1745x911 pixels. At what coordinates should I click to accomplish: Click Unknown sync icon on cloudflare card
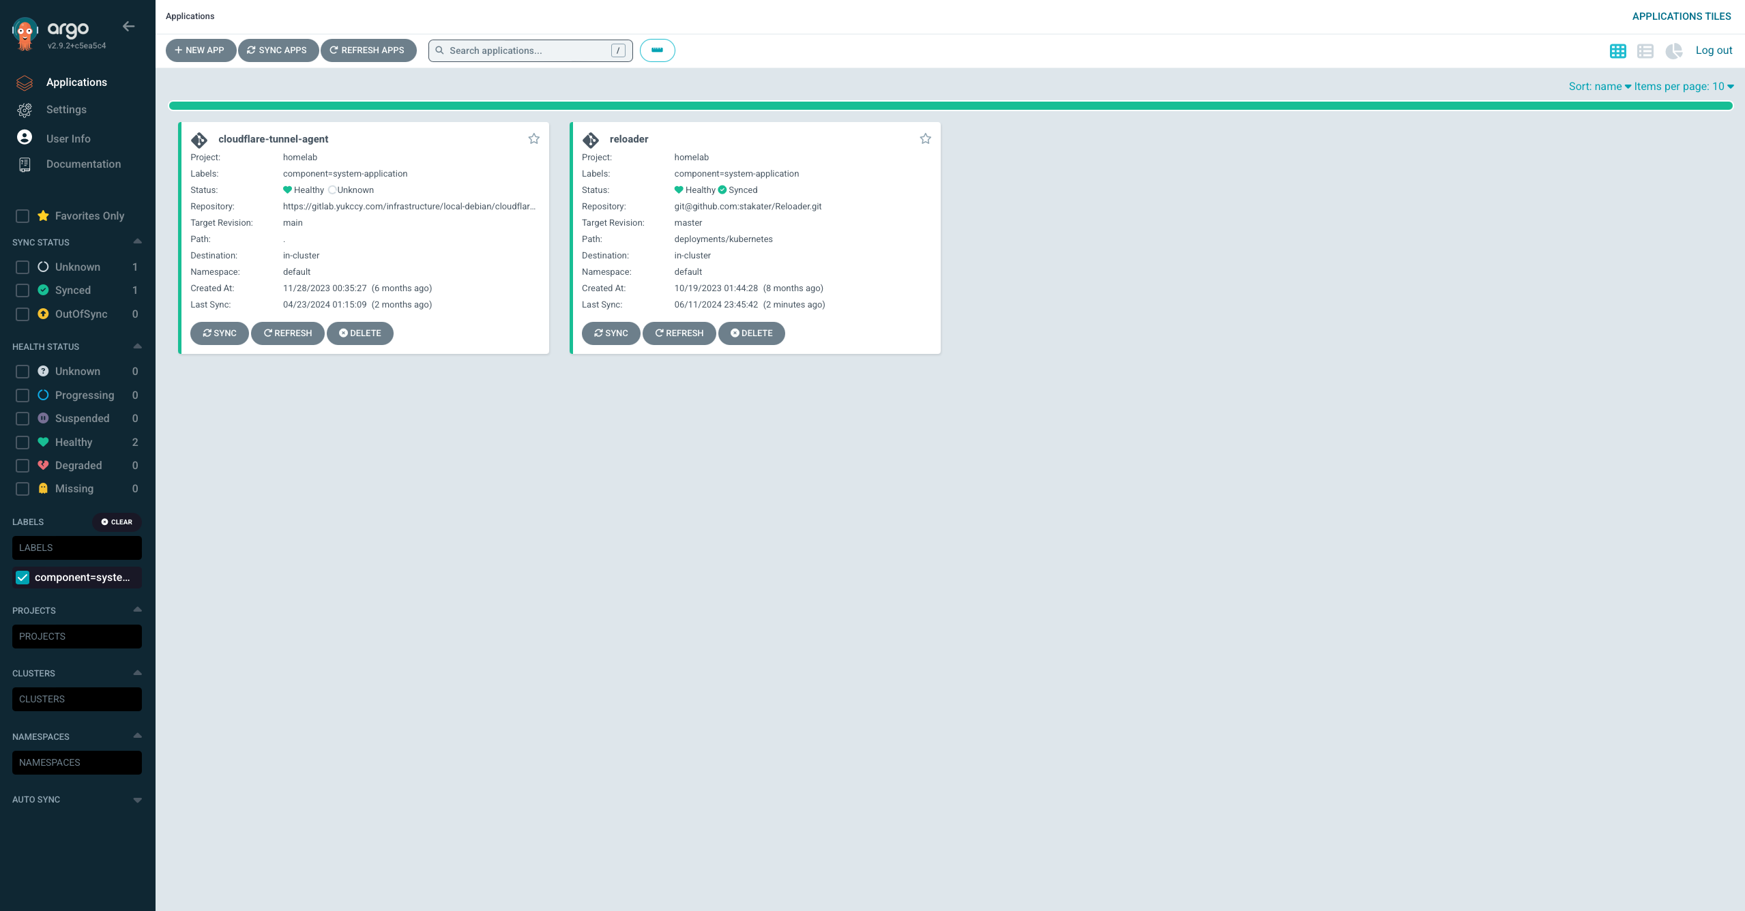pos(332,190)
